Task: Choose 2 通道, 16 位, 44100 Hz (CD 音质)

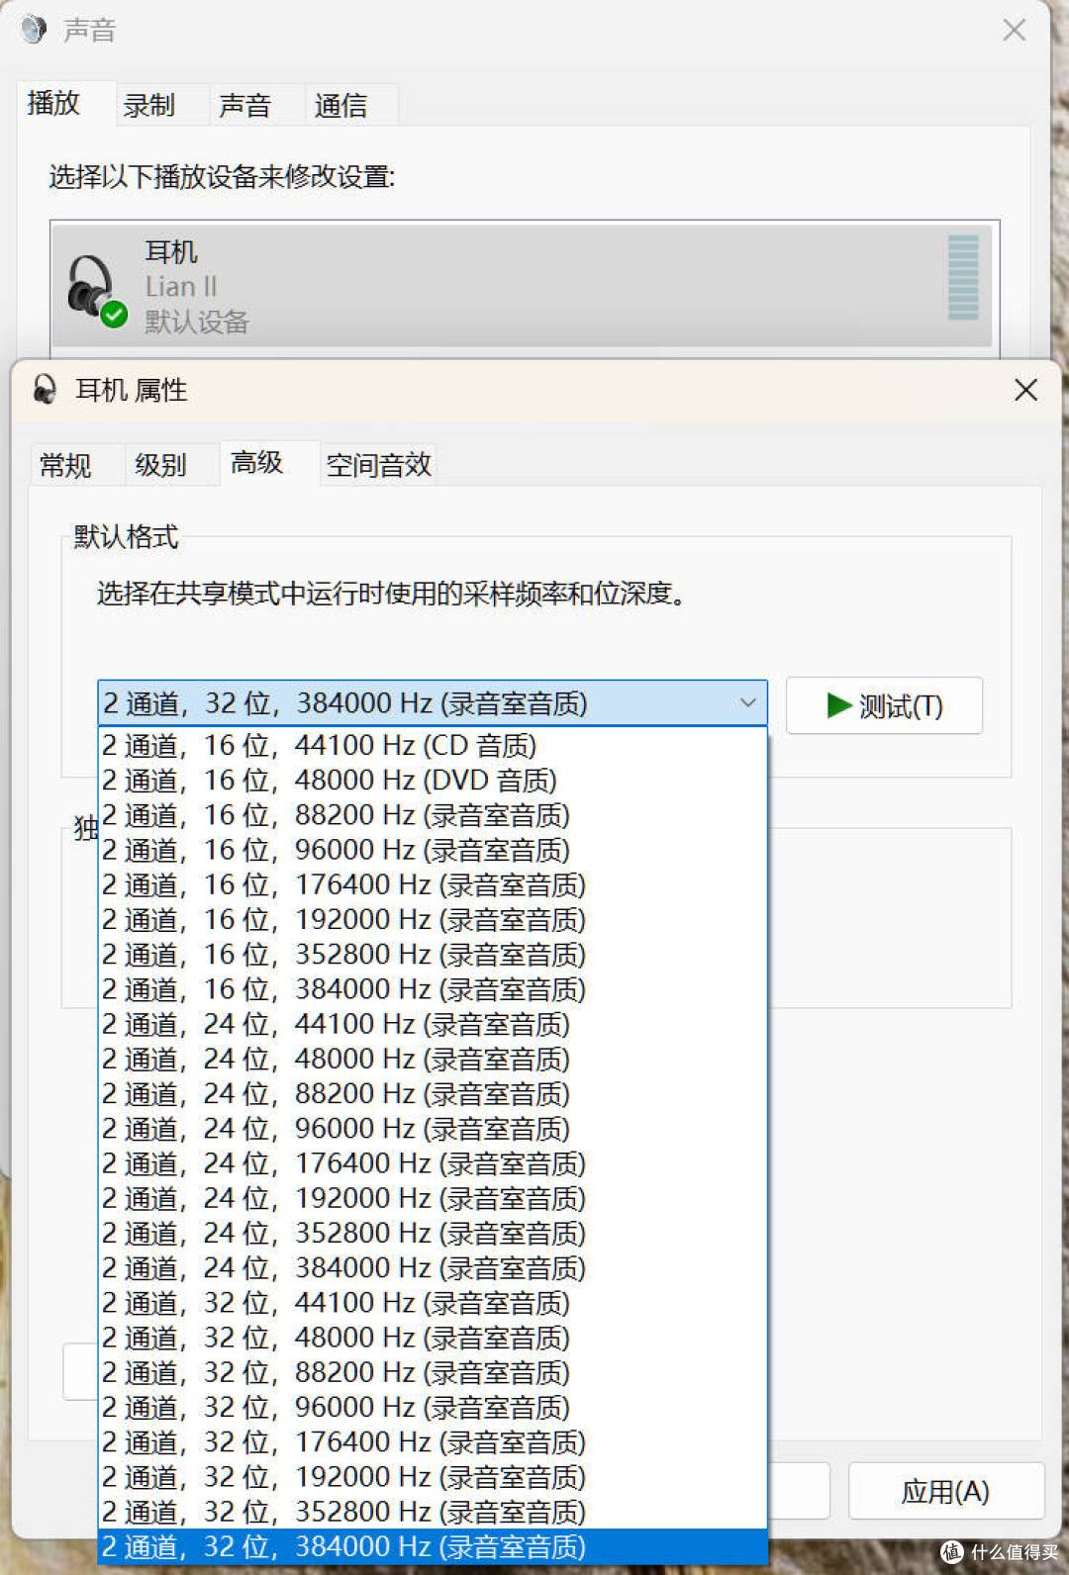Action: (433, 745)
